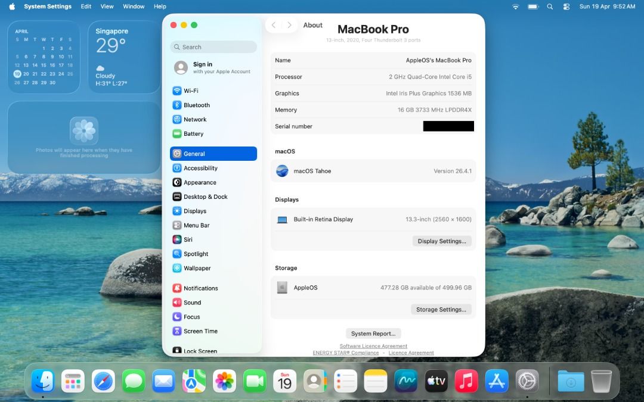Open ENERGY STAR Compliance link
The width and height of the screenshot is (644, 402).
tap(345, 353)
